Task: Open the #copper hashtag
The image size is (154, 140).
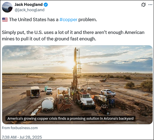Action: coord(69,20)
